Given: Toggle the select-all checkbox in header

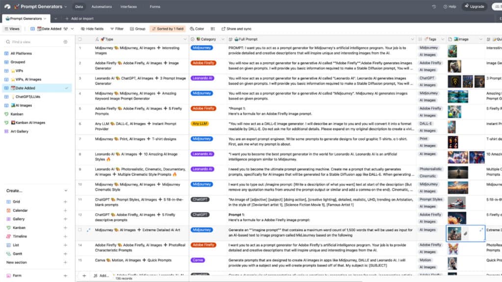Looking at the screenshot, I should pyautogui.click(x=80, y=39).
